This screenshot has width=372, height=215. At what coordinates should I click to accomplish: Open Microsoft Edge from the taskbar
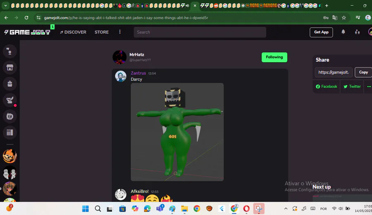coord(147,208)
